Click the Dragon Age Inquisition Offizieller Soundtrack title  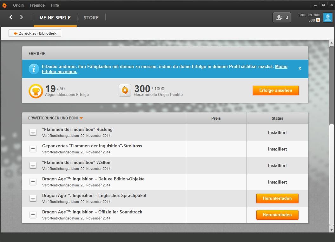click(x=92, y=212)
